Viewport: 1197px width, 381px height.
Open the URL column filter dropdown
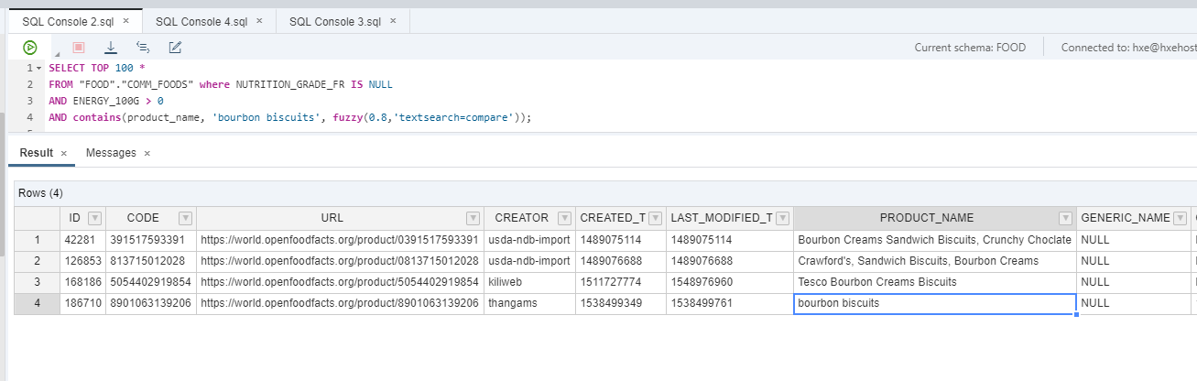[473, 218]
